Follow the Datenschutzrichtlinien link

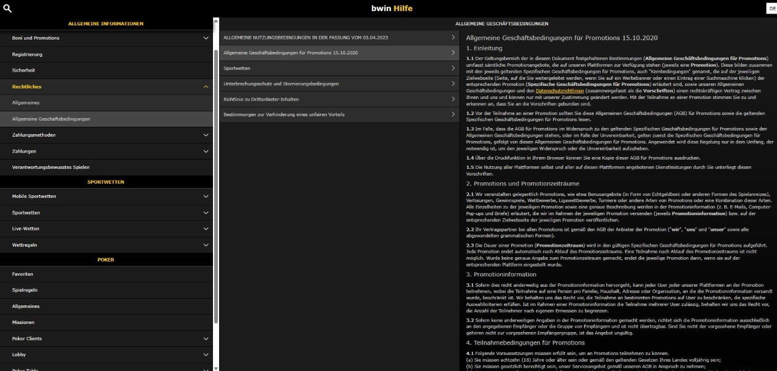coord(560,91)
